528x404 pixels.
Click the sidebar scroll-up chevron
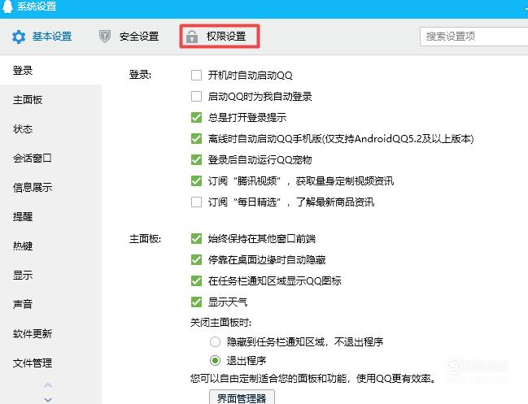click(48, 384)
